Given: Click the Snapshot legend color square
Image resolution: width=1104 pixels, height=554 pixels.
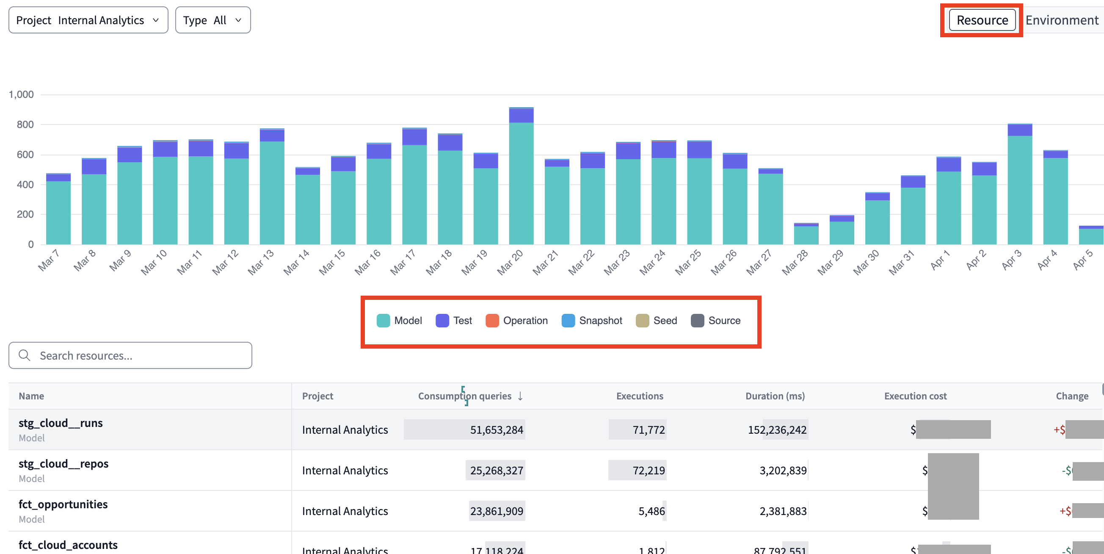Looking at the screenshot, I should click(x=567, y=320).
